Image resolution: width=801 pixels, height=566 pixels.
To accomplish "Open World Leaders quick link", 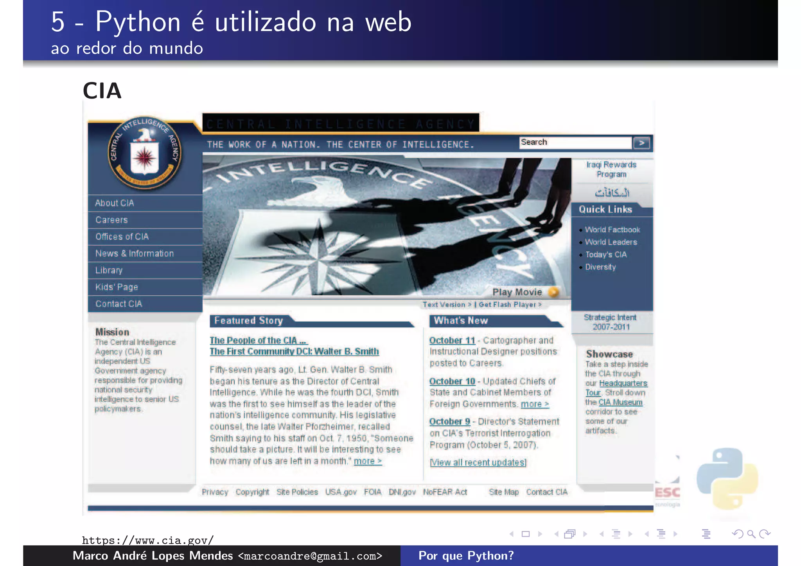I will [611, 242].
